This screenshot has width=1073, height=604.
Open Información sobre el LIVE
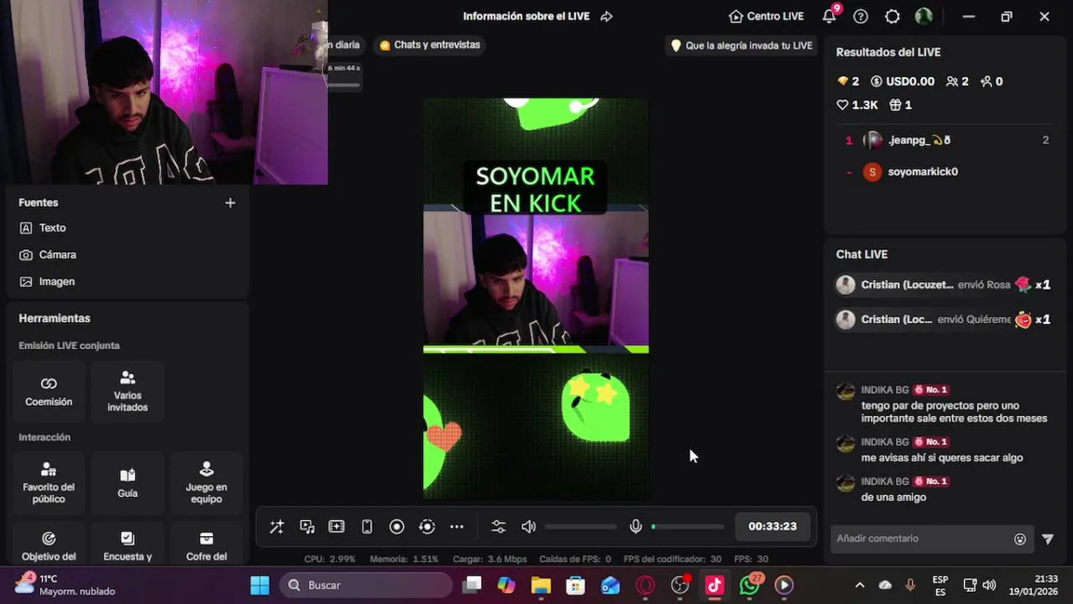(x=526, y=16)
